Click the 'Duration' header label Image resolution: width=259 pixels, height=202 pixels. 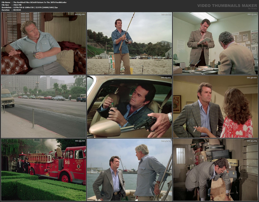6,10
